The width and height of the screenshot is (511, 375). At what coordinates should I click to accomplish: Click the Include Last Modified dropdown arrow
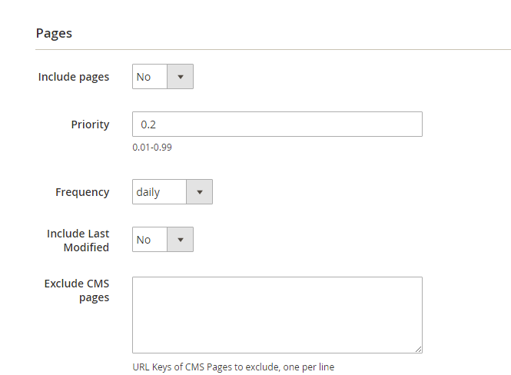pos(181,240)
